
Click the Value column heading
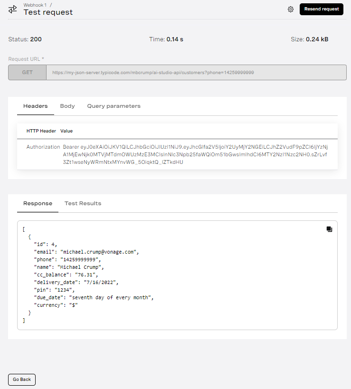click(66, 131)
